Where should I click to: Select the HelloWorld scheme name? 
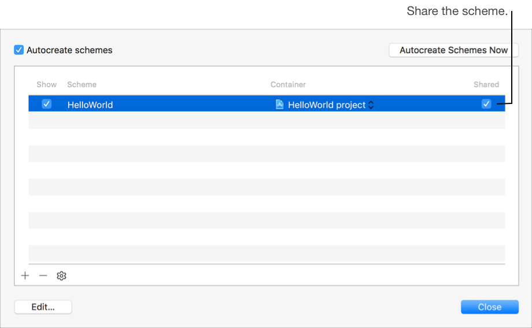click(90, 105)
